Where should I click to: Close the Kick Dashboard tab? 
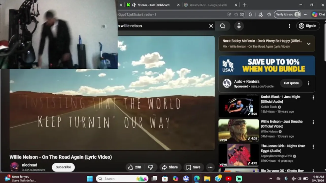tap(178, 5)
